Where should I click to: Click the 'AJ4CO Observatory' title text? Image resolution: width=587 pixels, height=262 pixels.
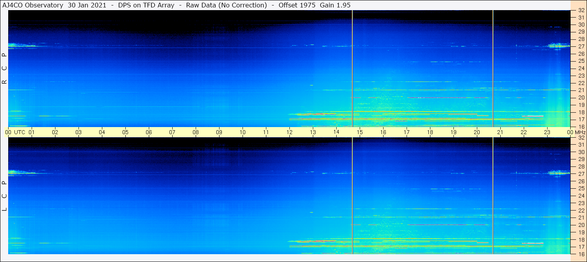pos(32,5)
